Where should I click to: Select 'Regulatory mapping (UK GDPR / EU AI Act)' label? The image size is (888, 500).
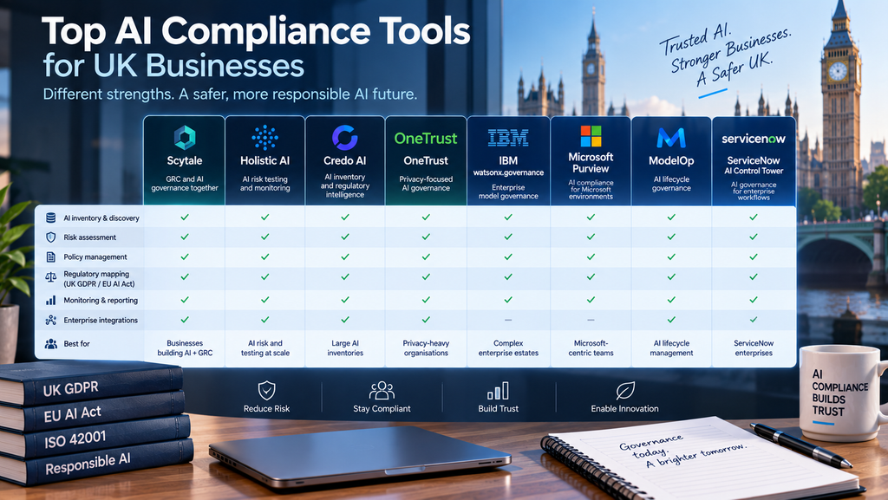(99, 279)
